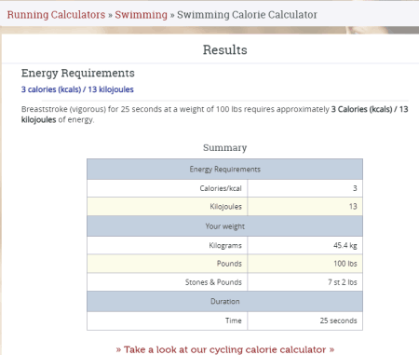Click the 100 lbs value cell
Image resolution: width=419 pixels, height=355 pixels.
(x=305, y=264)
